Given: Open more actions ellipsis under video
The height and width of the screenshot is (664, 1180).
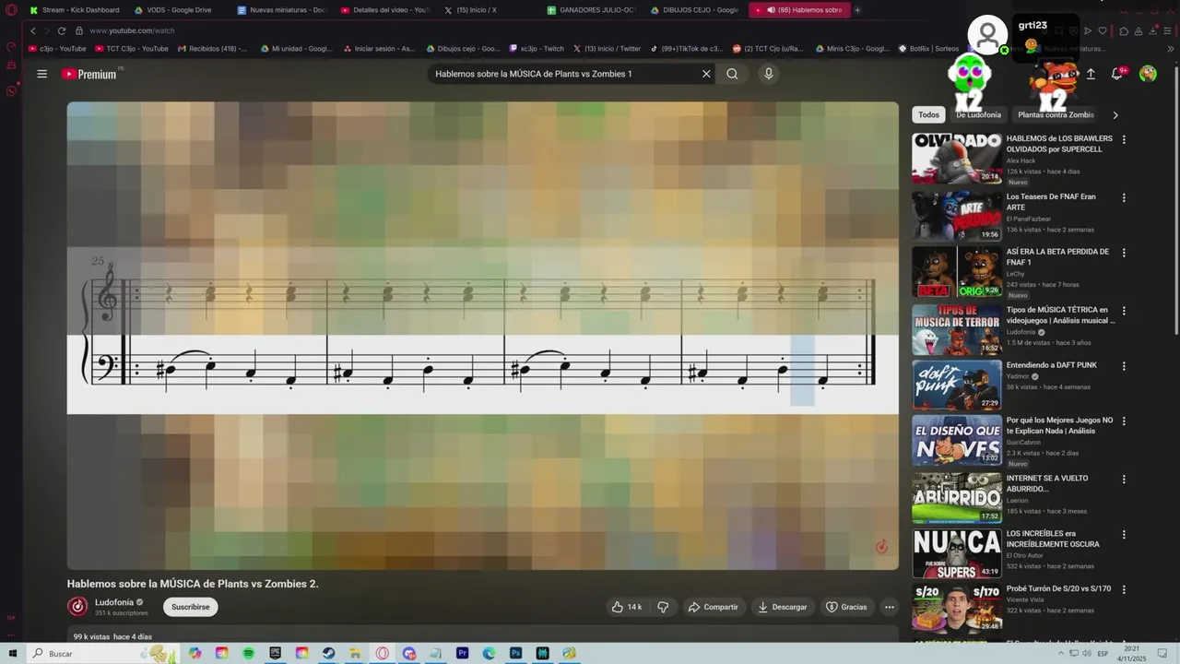Looking at the screenshot, I should tap(889, 607).
